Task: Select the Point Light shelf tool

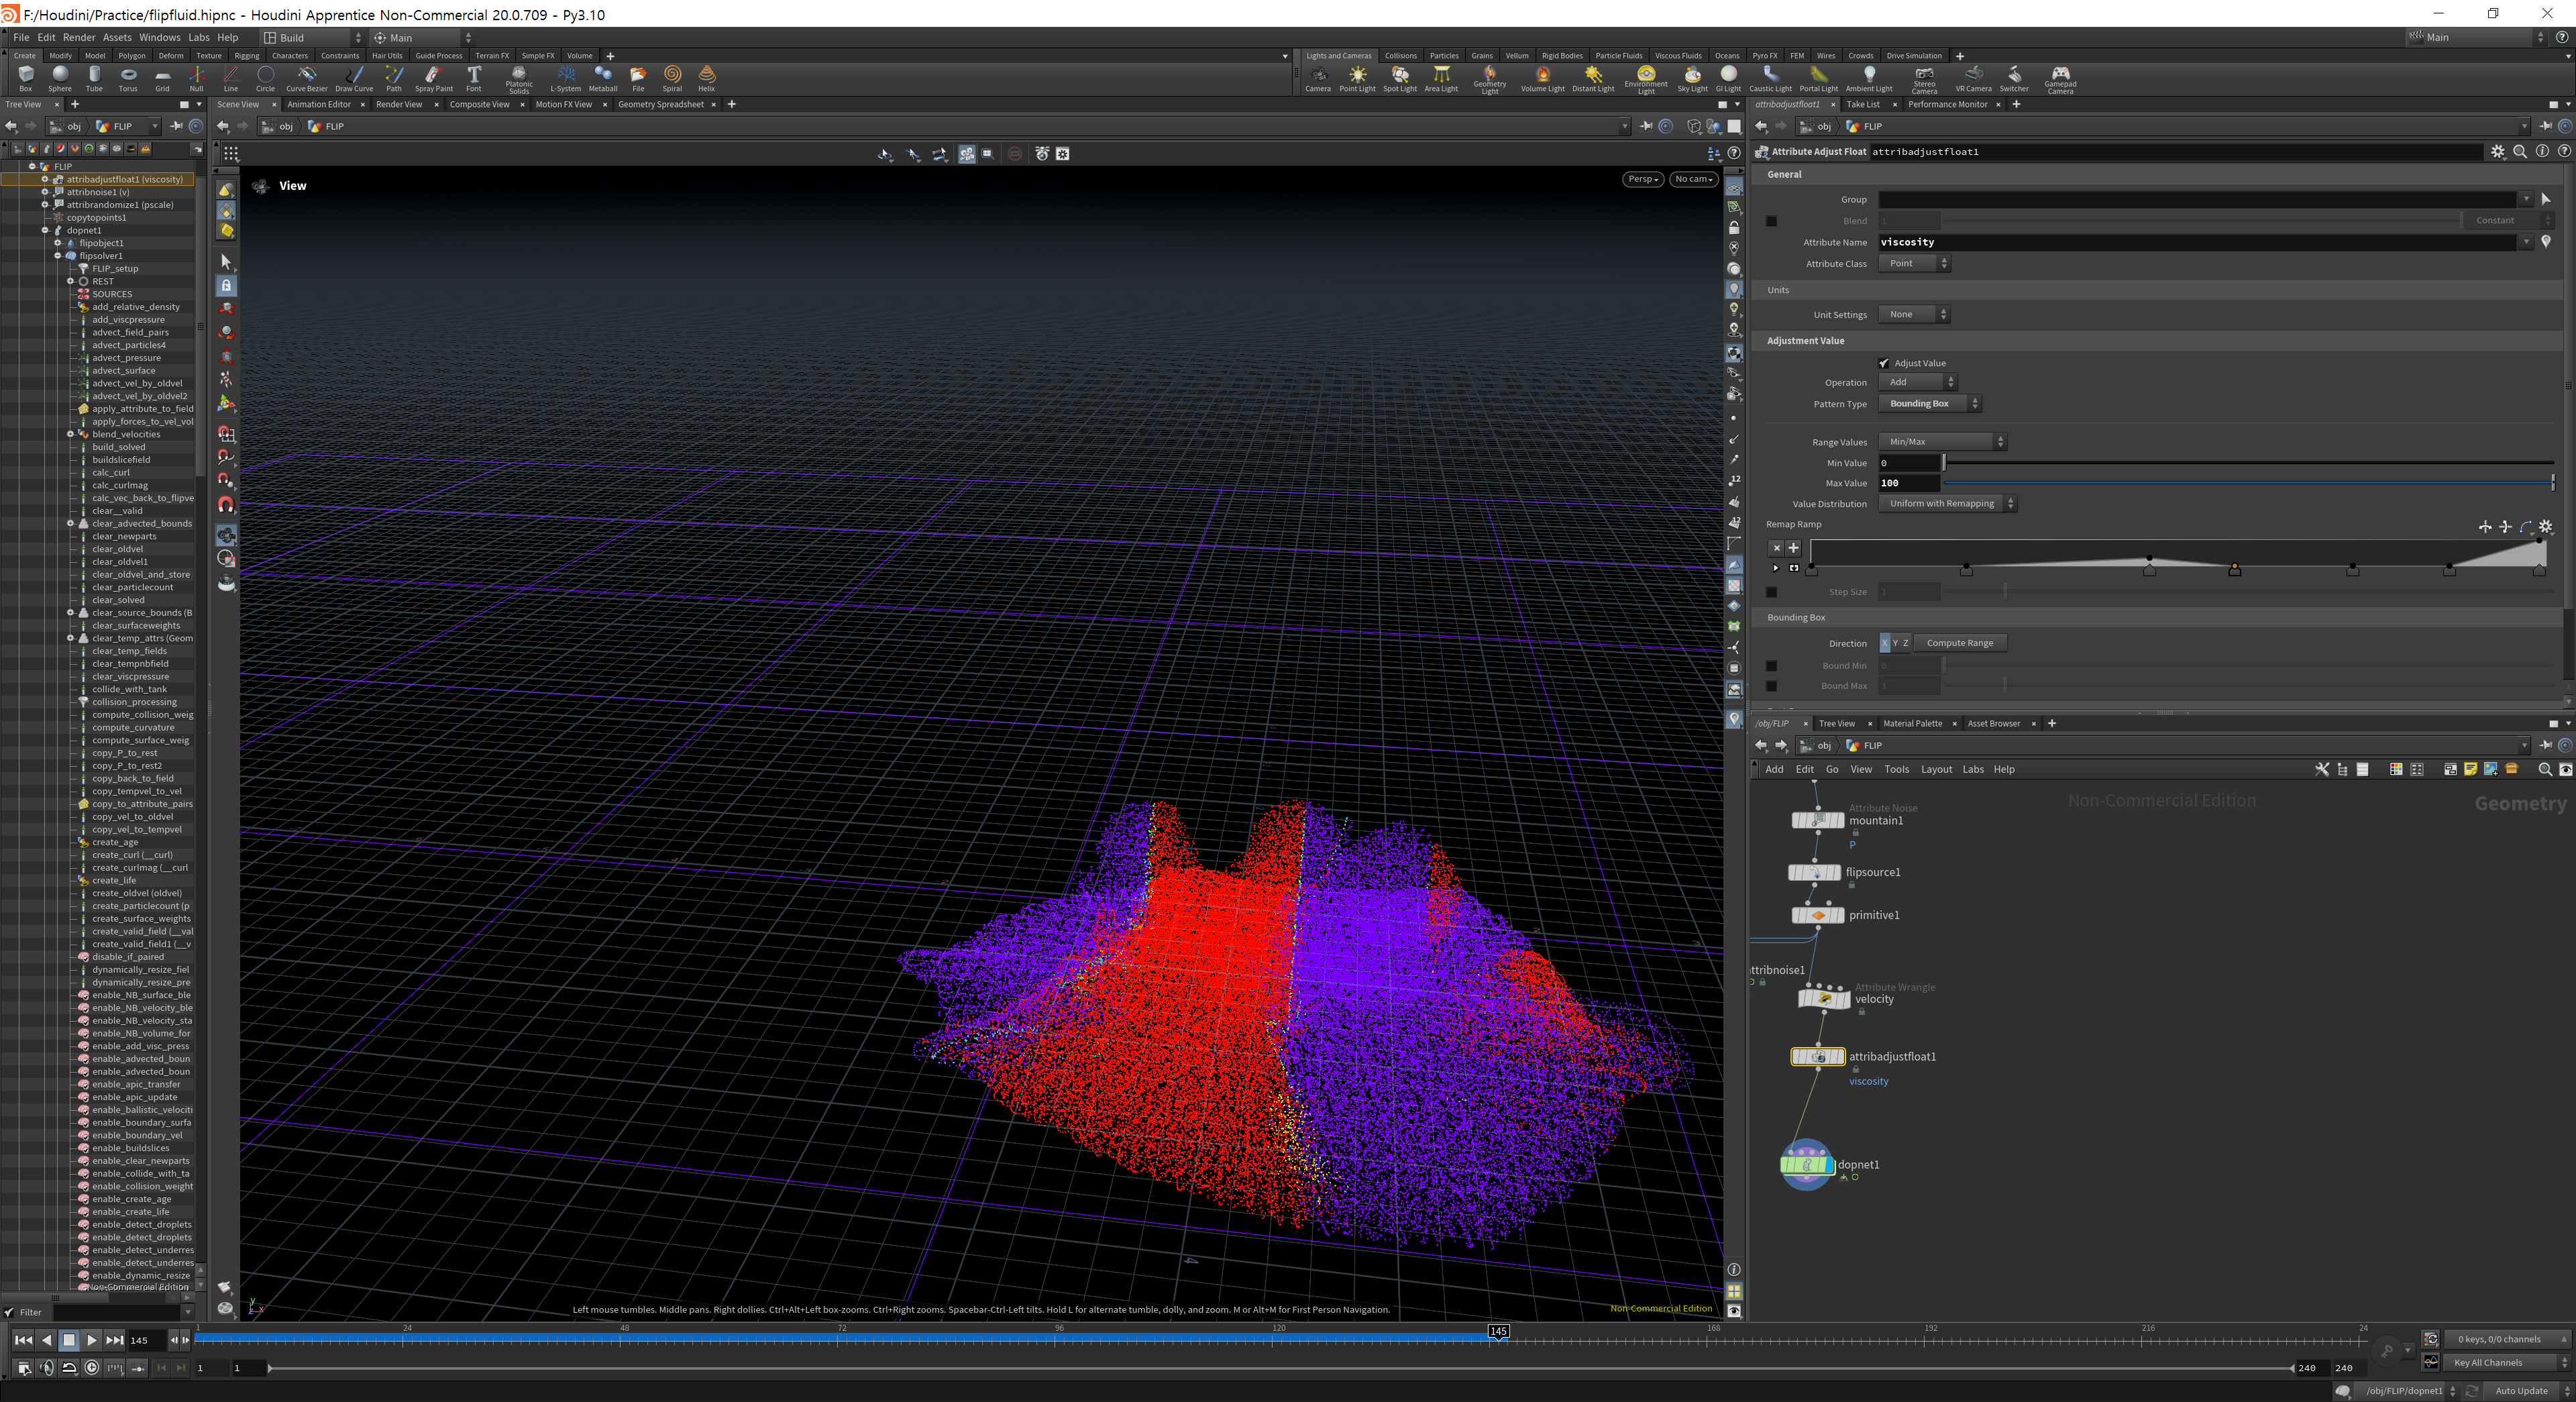Action: click(1357, 75)
